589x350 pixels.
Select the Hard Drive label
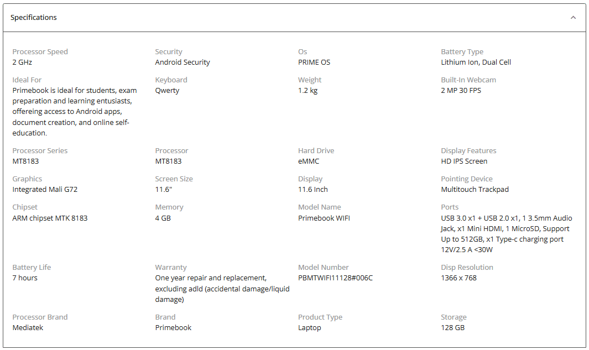pyautogui.click(x=316, y=150)
